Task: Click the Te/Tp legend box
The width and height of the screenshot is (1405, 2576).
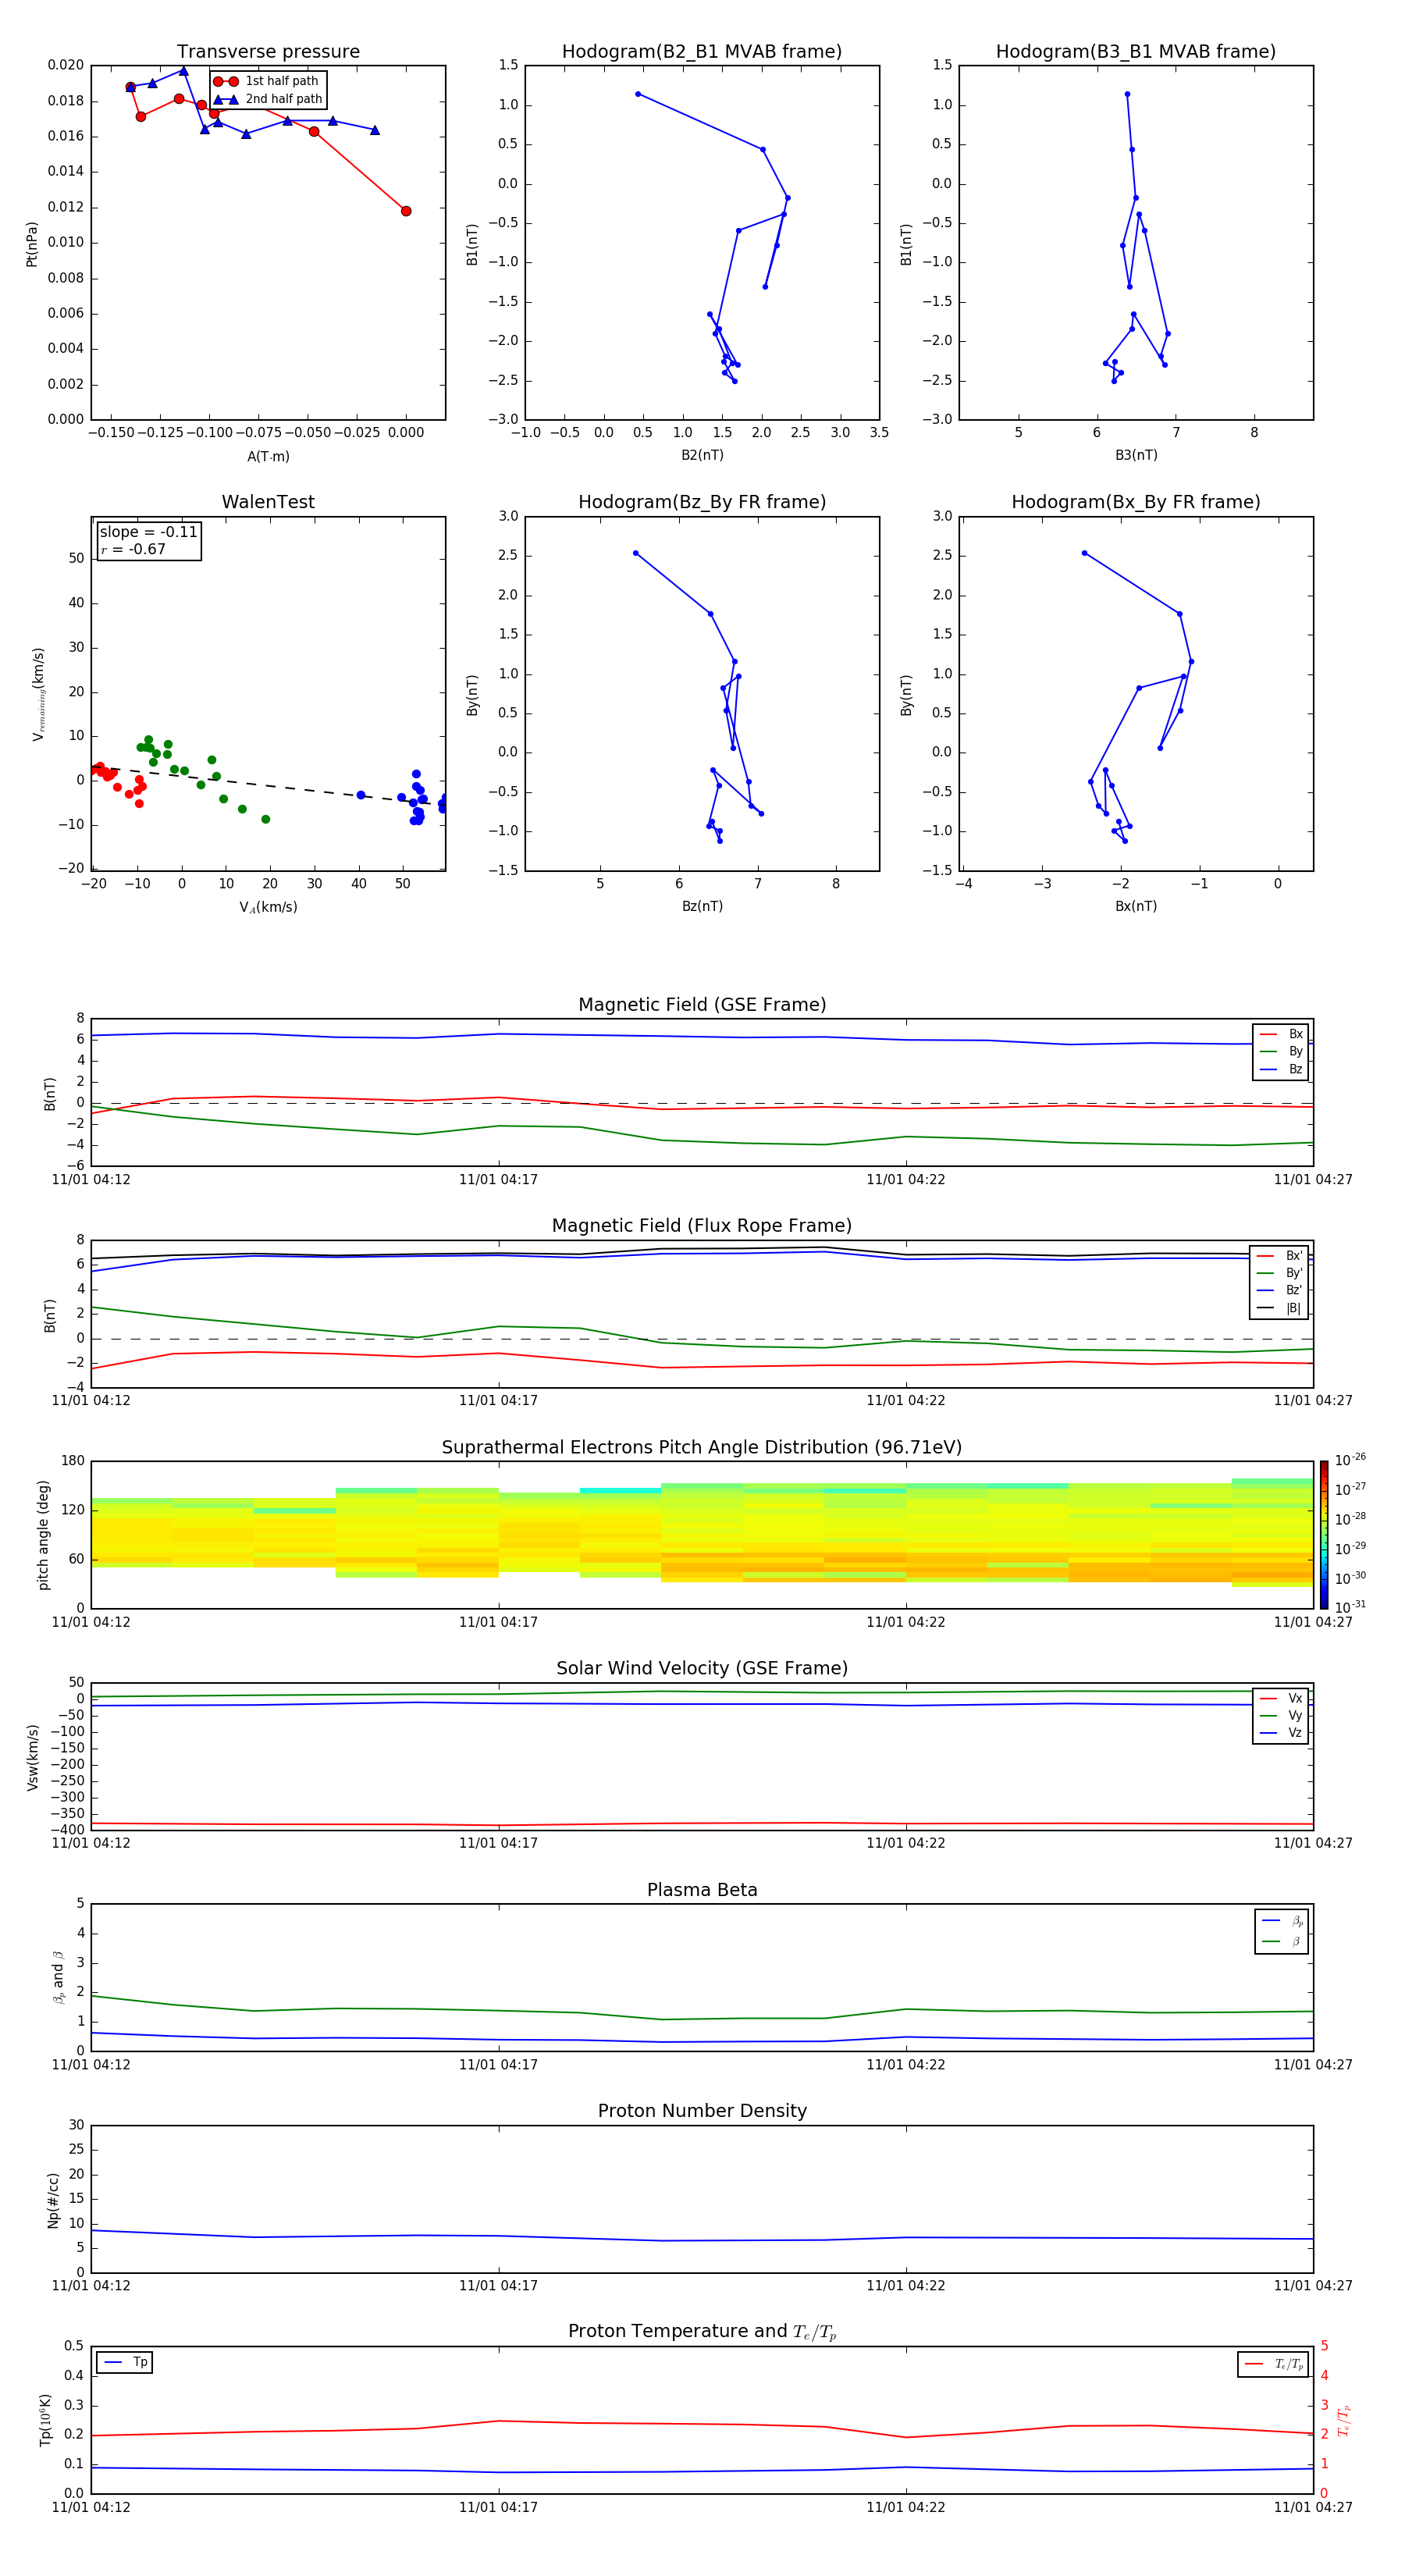Action: click(x=1273, y=2364)
